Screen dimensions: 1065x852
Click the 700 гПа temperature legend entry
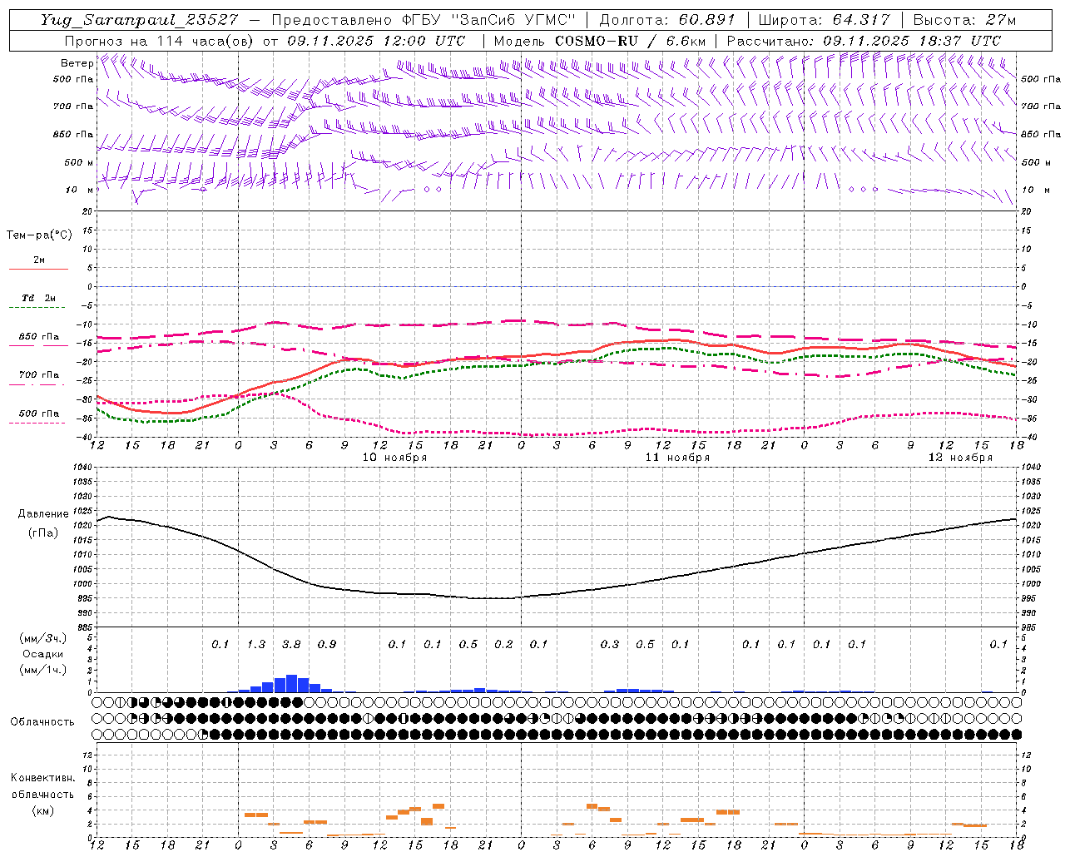[x=38, y=375]
